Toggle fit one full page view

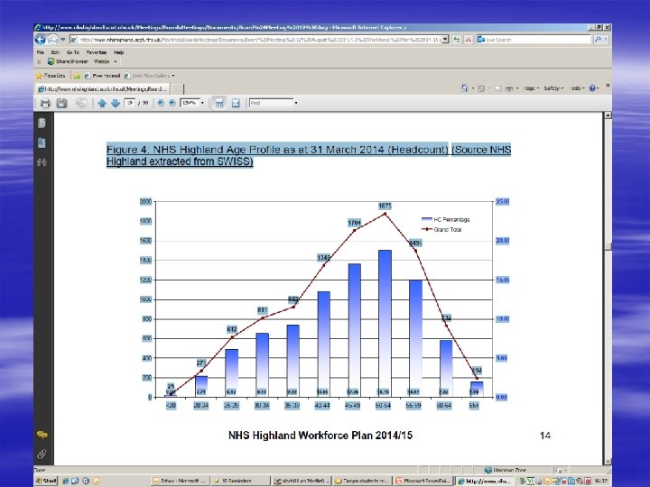point(236,103)
